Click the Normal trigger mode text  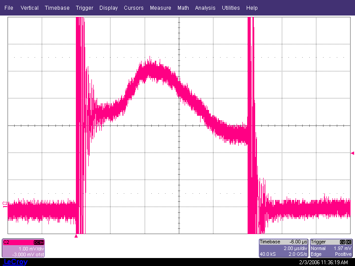(x=318, y=248)
